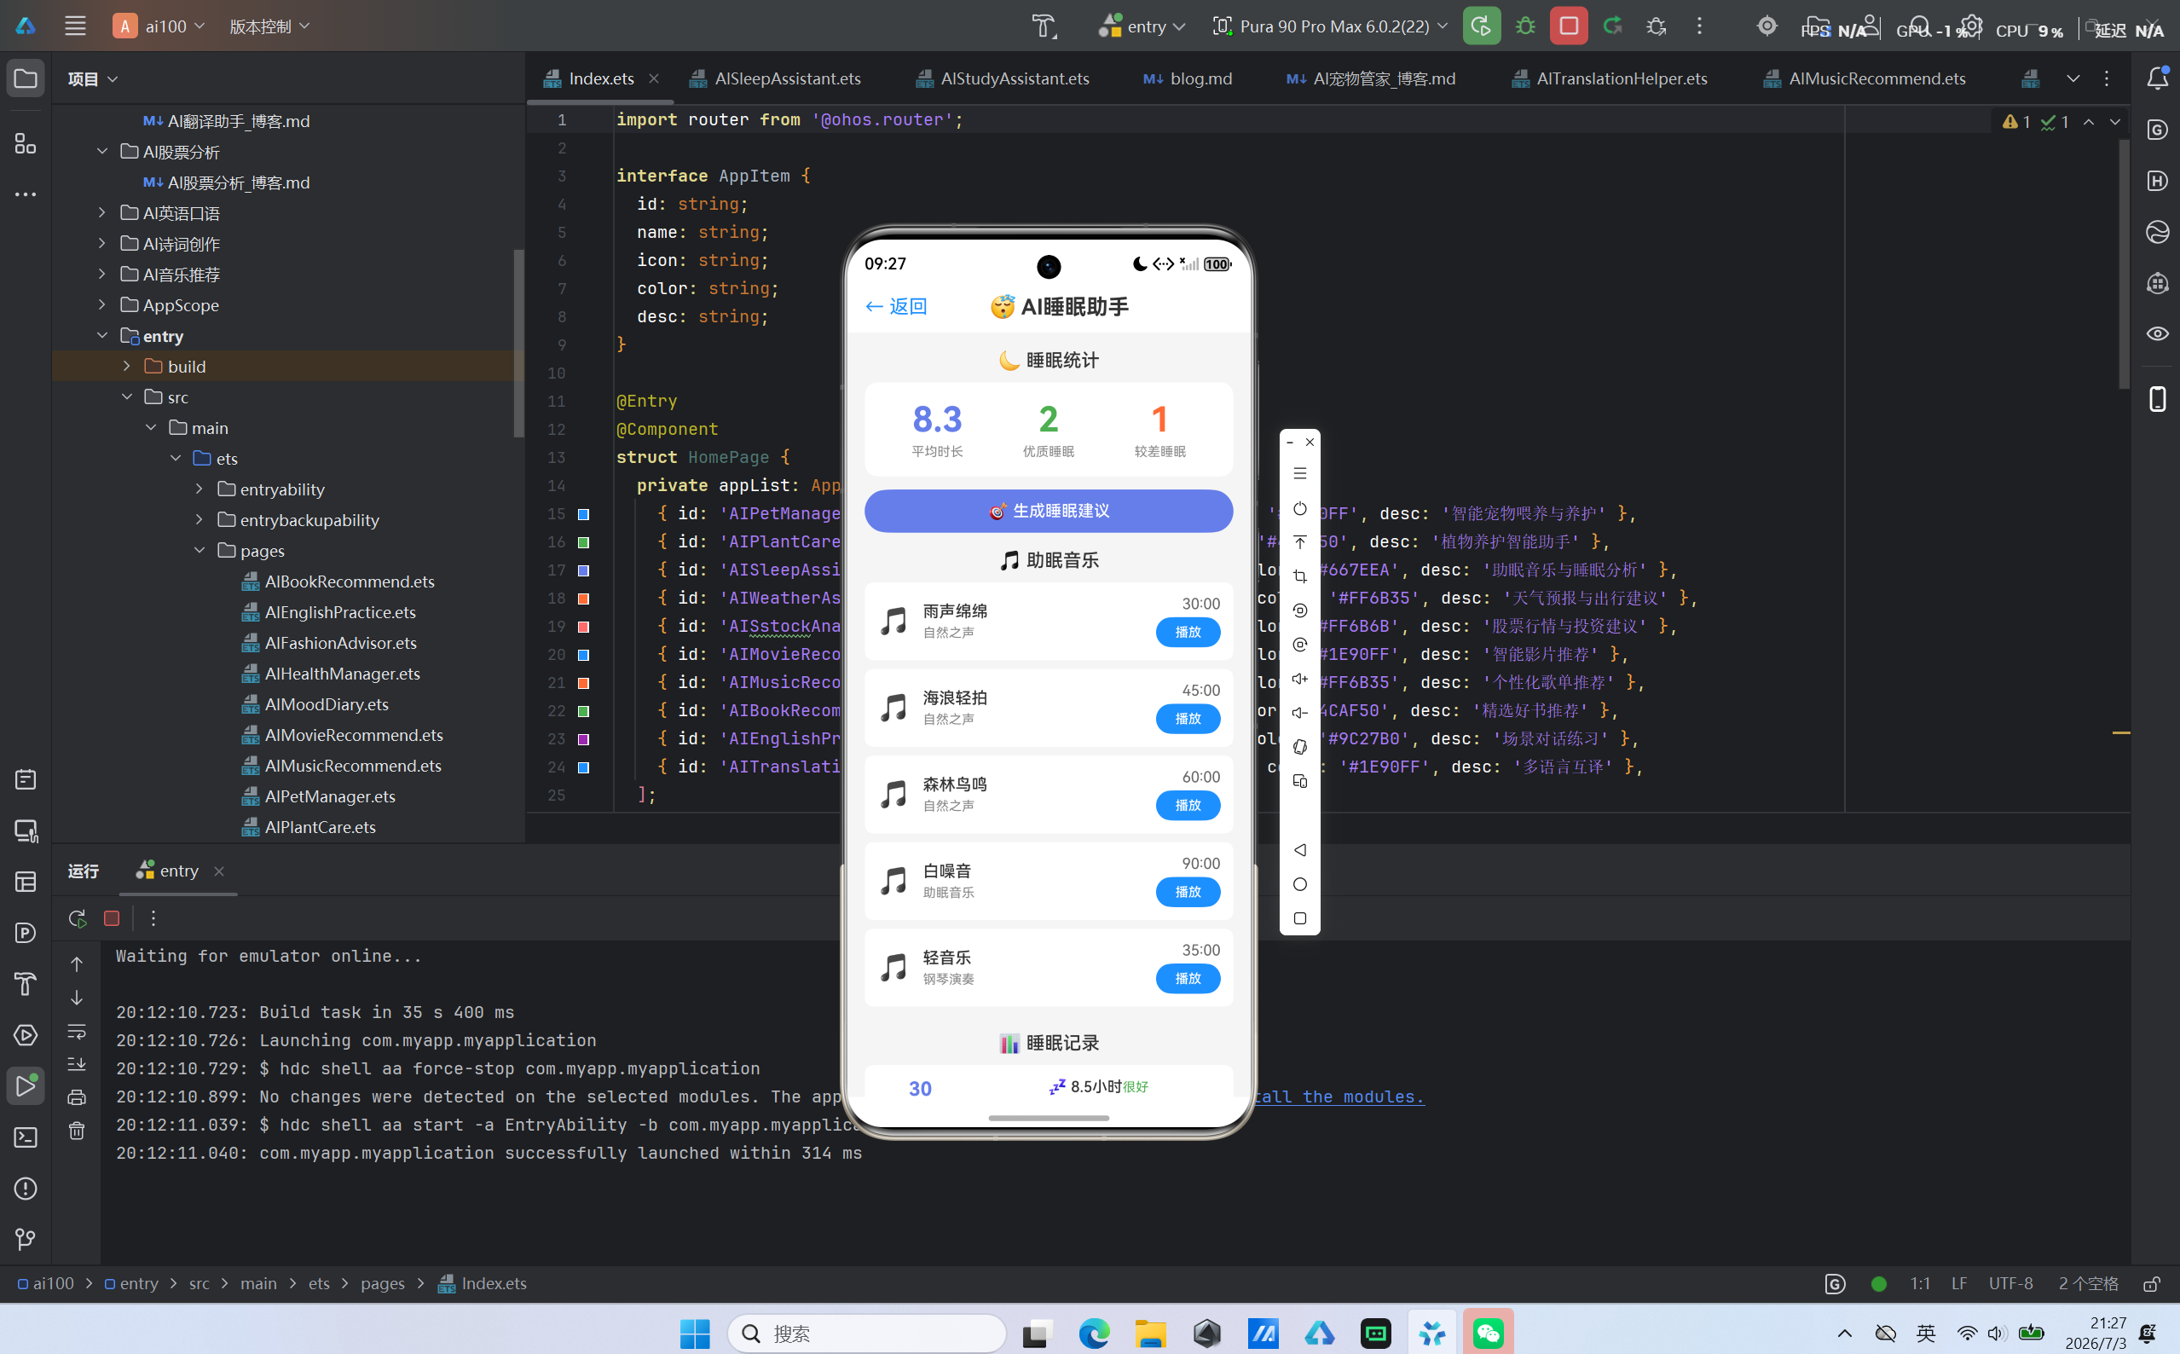Expand the build folder in project tree
This screenshot has width=2180, height=1354.
point(126,367)
